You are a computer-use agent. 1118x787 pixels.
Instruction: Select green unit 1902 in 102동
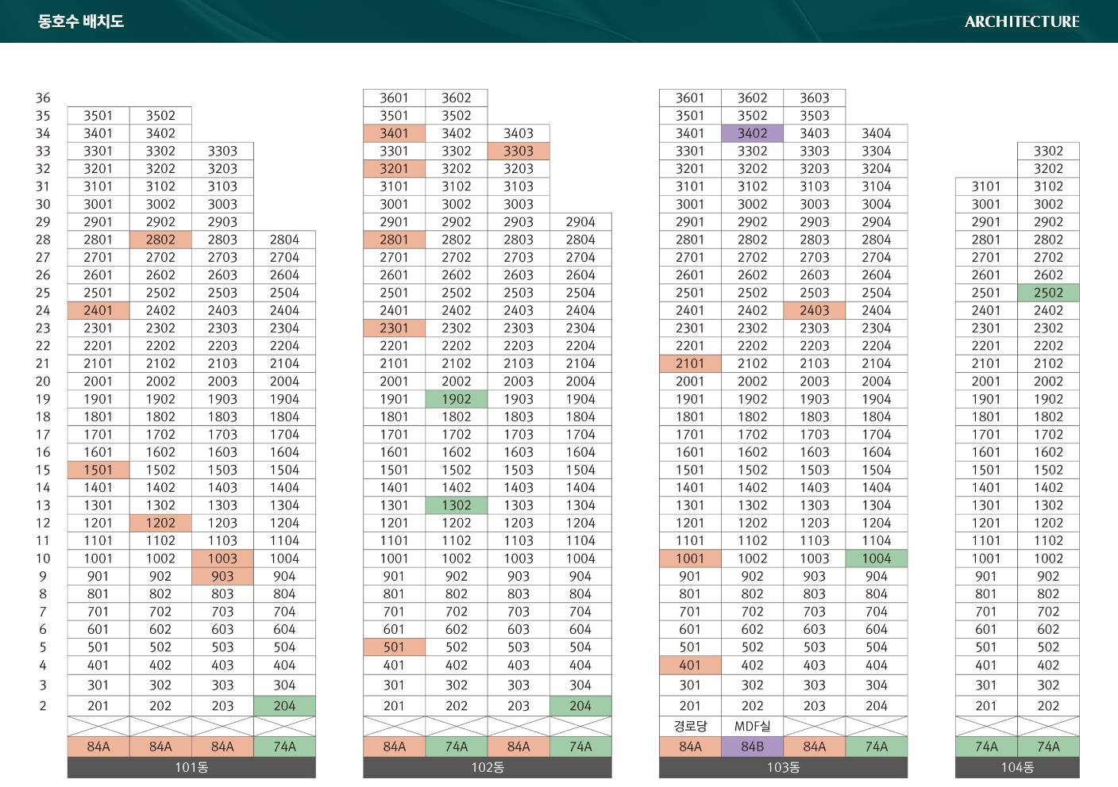coord(457,399)
